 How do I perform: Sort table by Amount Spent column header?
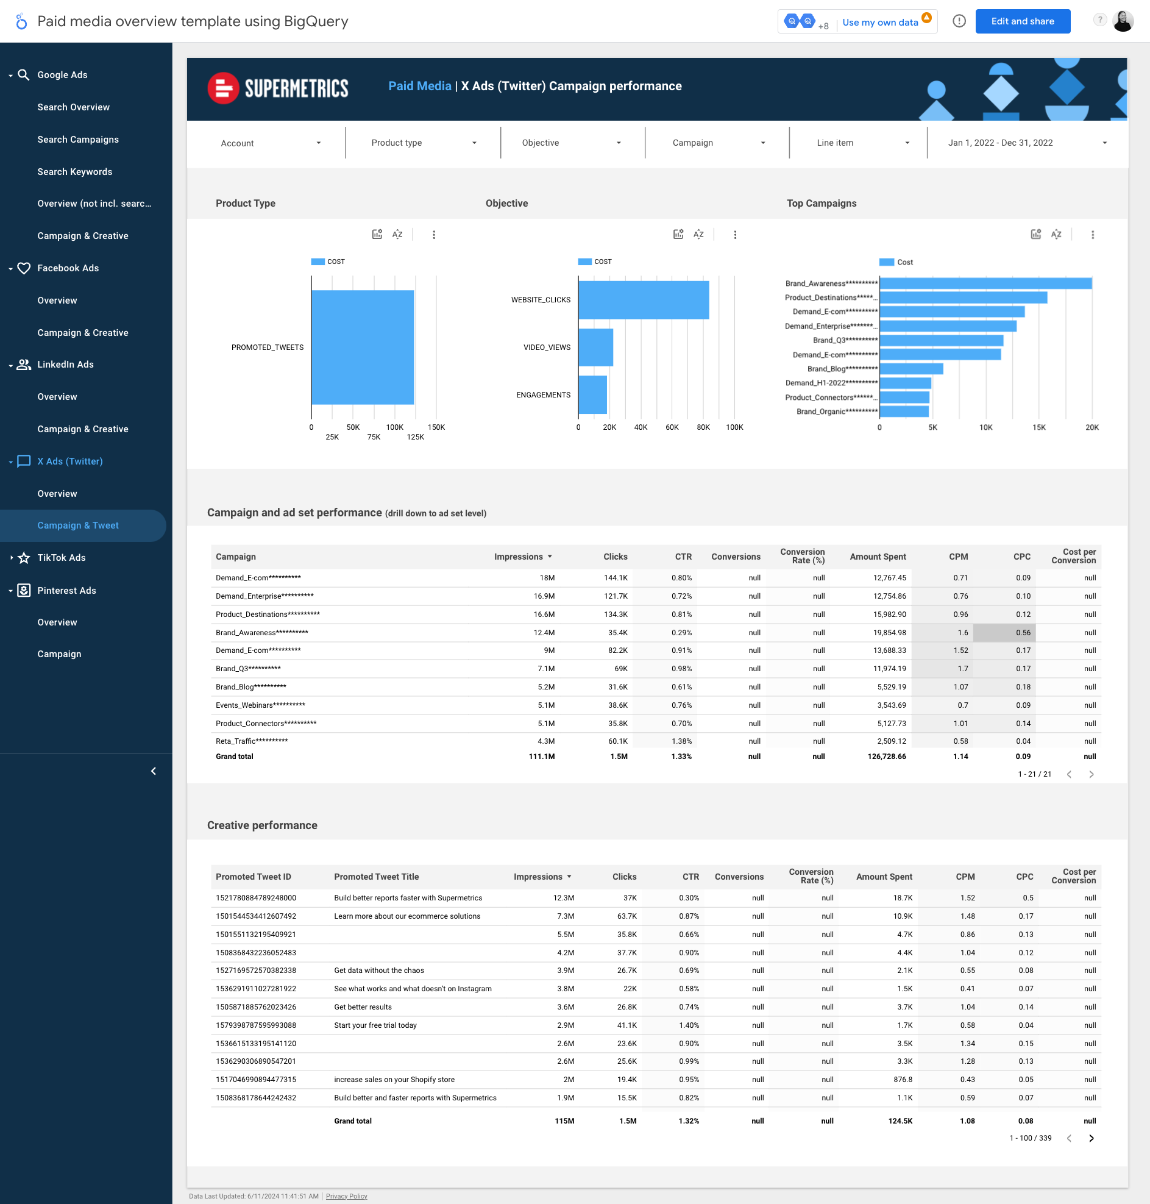pos(877,557)
